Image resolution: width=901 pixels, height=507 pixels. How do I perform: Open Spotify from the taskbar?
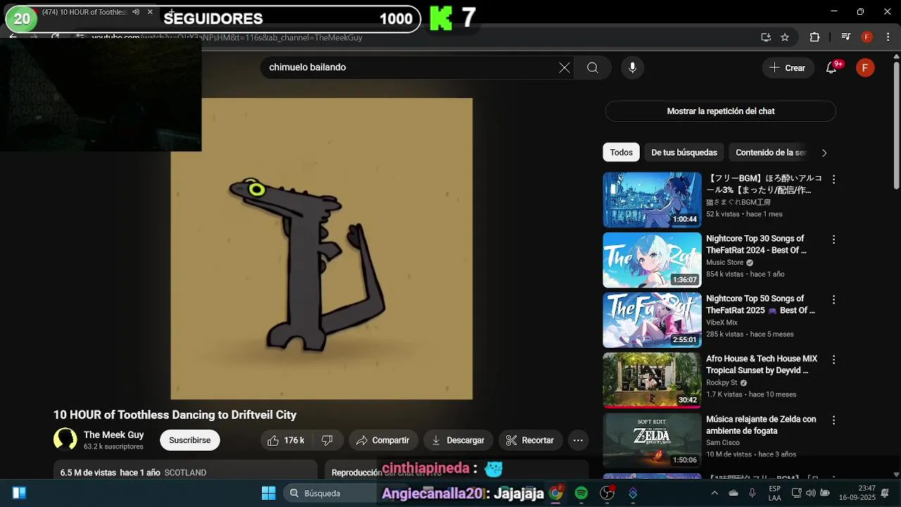(x=581, y=493)
